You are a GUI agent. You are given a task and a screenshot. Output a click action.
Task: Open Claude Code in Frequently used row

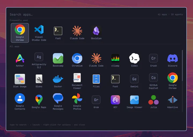coord(77,33)
